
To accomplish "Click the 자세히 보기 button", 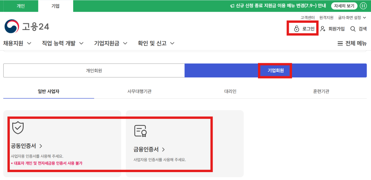I will (x=344, y=6).
